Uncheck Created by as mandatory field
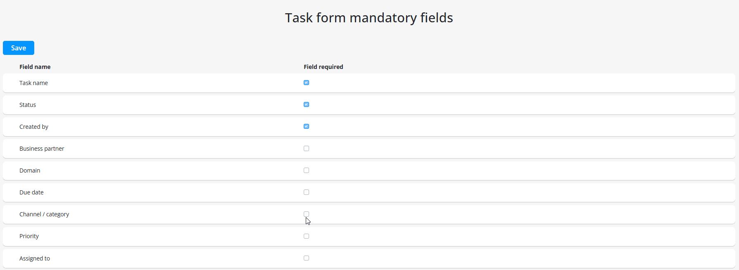739x270 pixels. 306,126
